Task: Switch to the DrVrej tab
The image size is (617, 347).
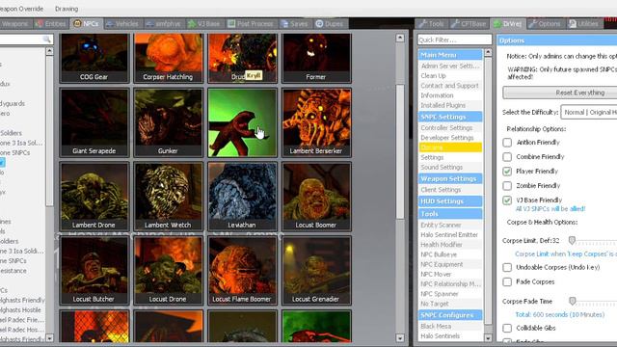Action: pos(508,23)
